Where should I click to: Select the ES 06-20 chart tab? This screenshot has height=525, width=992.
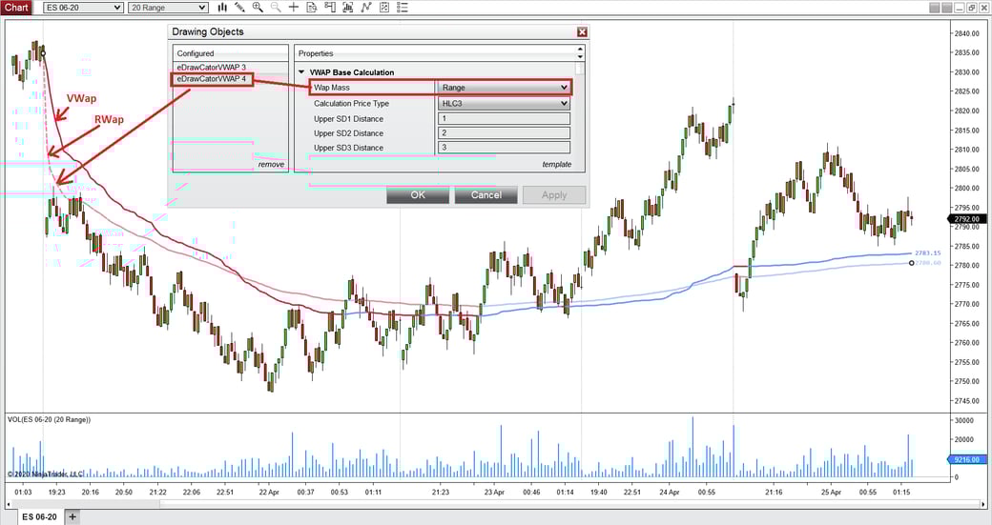(39, 516)
